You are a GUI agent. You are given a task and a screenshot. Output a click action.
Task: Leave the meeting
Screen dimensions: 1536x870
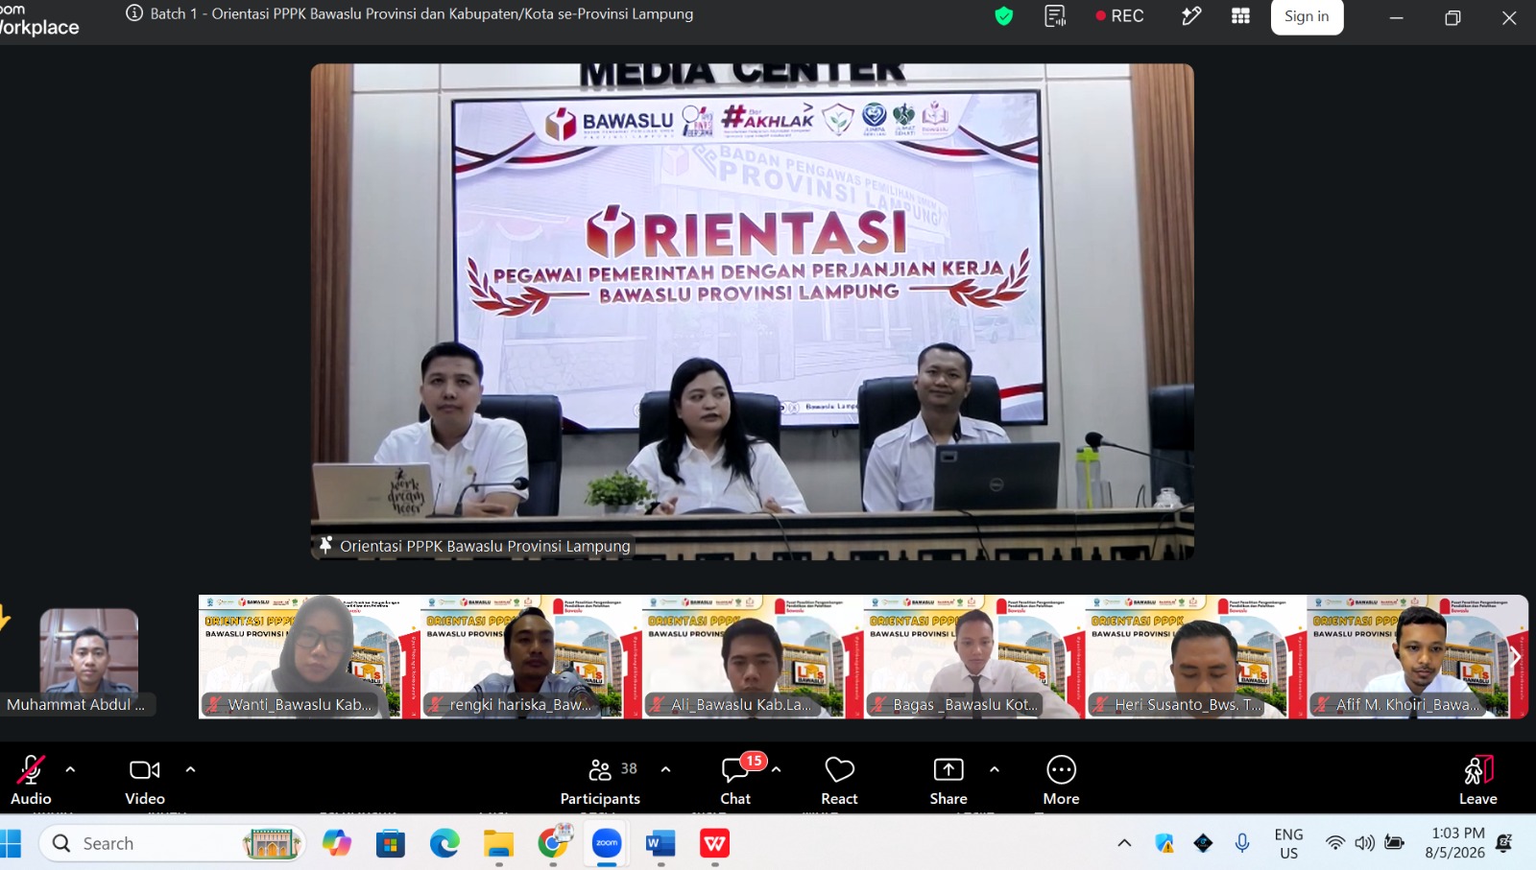pyautogui.click(x=1478, y=780)
